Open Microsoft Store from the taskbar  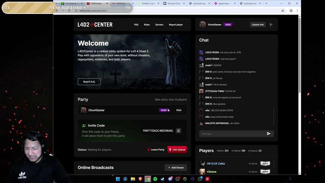[125, 179]
